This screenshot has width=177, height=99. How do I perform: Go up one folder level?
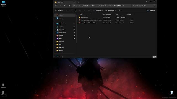tap(65, 6)
